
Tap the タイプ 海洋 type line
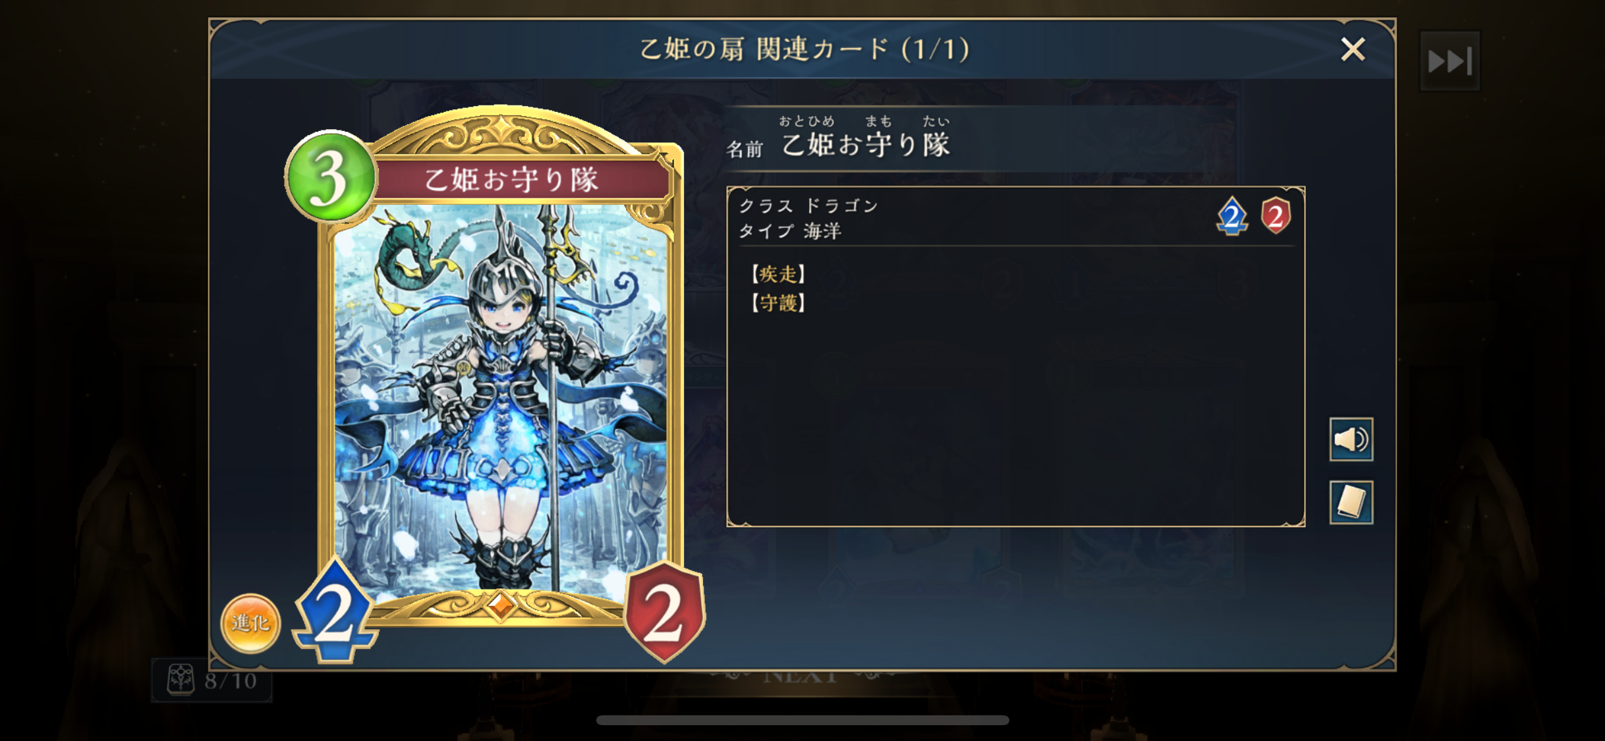tap(790, 231)
